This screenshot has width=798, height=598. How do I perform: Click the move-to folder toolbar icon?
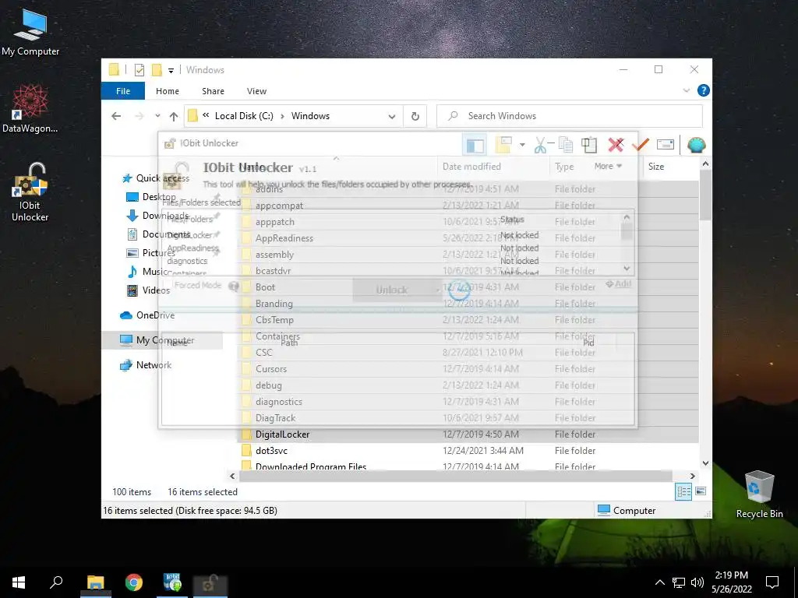click(503, 145)
